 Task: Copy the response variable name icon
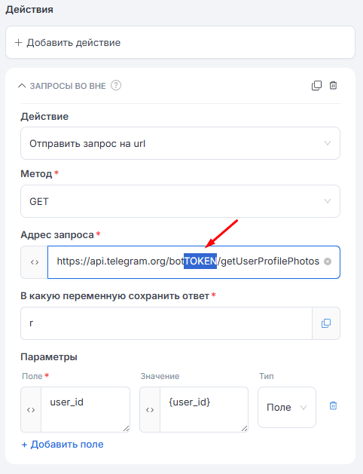click(x=326, y=323)
